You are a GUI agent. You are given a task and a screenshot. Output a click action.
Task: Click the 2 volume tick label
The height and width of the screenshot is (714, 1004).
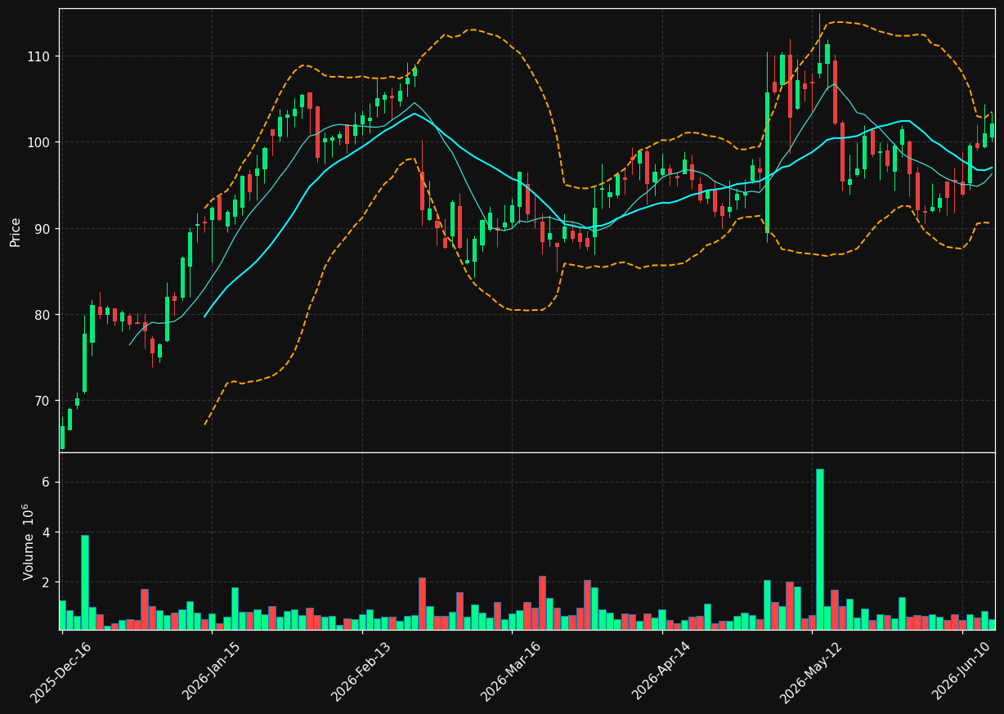coord(47,582)
